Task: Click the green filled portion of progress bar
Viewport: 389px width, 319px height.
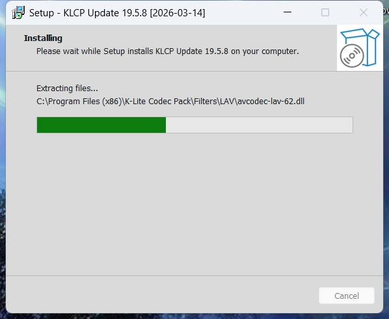Action: (101, 125)
